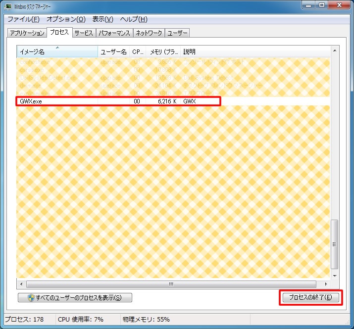The image size is (354, 329).
Task: Maximize the Task Manager window
Action: [x=321, y=5]
